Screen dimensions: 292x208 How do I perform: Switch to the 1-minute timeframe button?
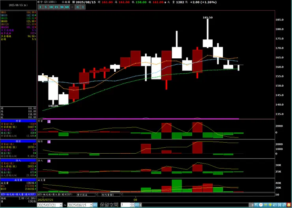tap(40, 7)
